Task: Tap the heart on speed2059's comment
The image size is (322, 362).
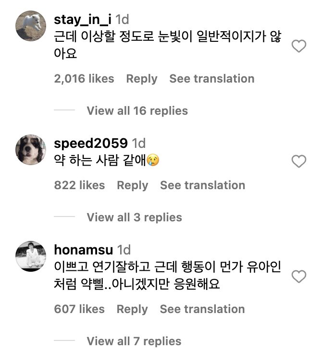Action: pyautogui.click(x=299, y=162)
